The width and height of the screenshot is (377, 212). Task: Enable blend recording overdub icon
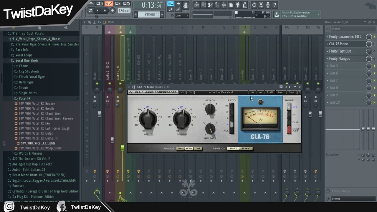click(x=118, y=4)
